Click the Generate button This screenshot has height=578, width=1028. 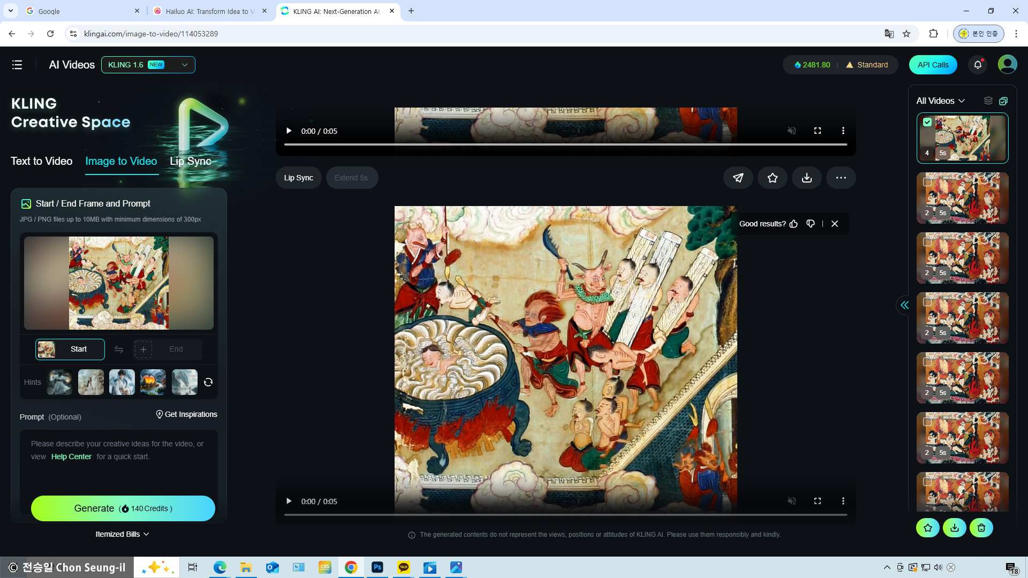[x=123, y=508]
